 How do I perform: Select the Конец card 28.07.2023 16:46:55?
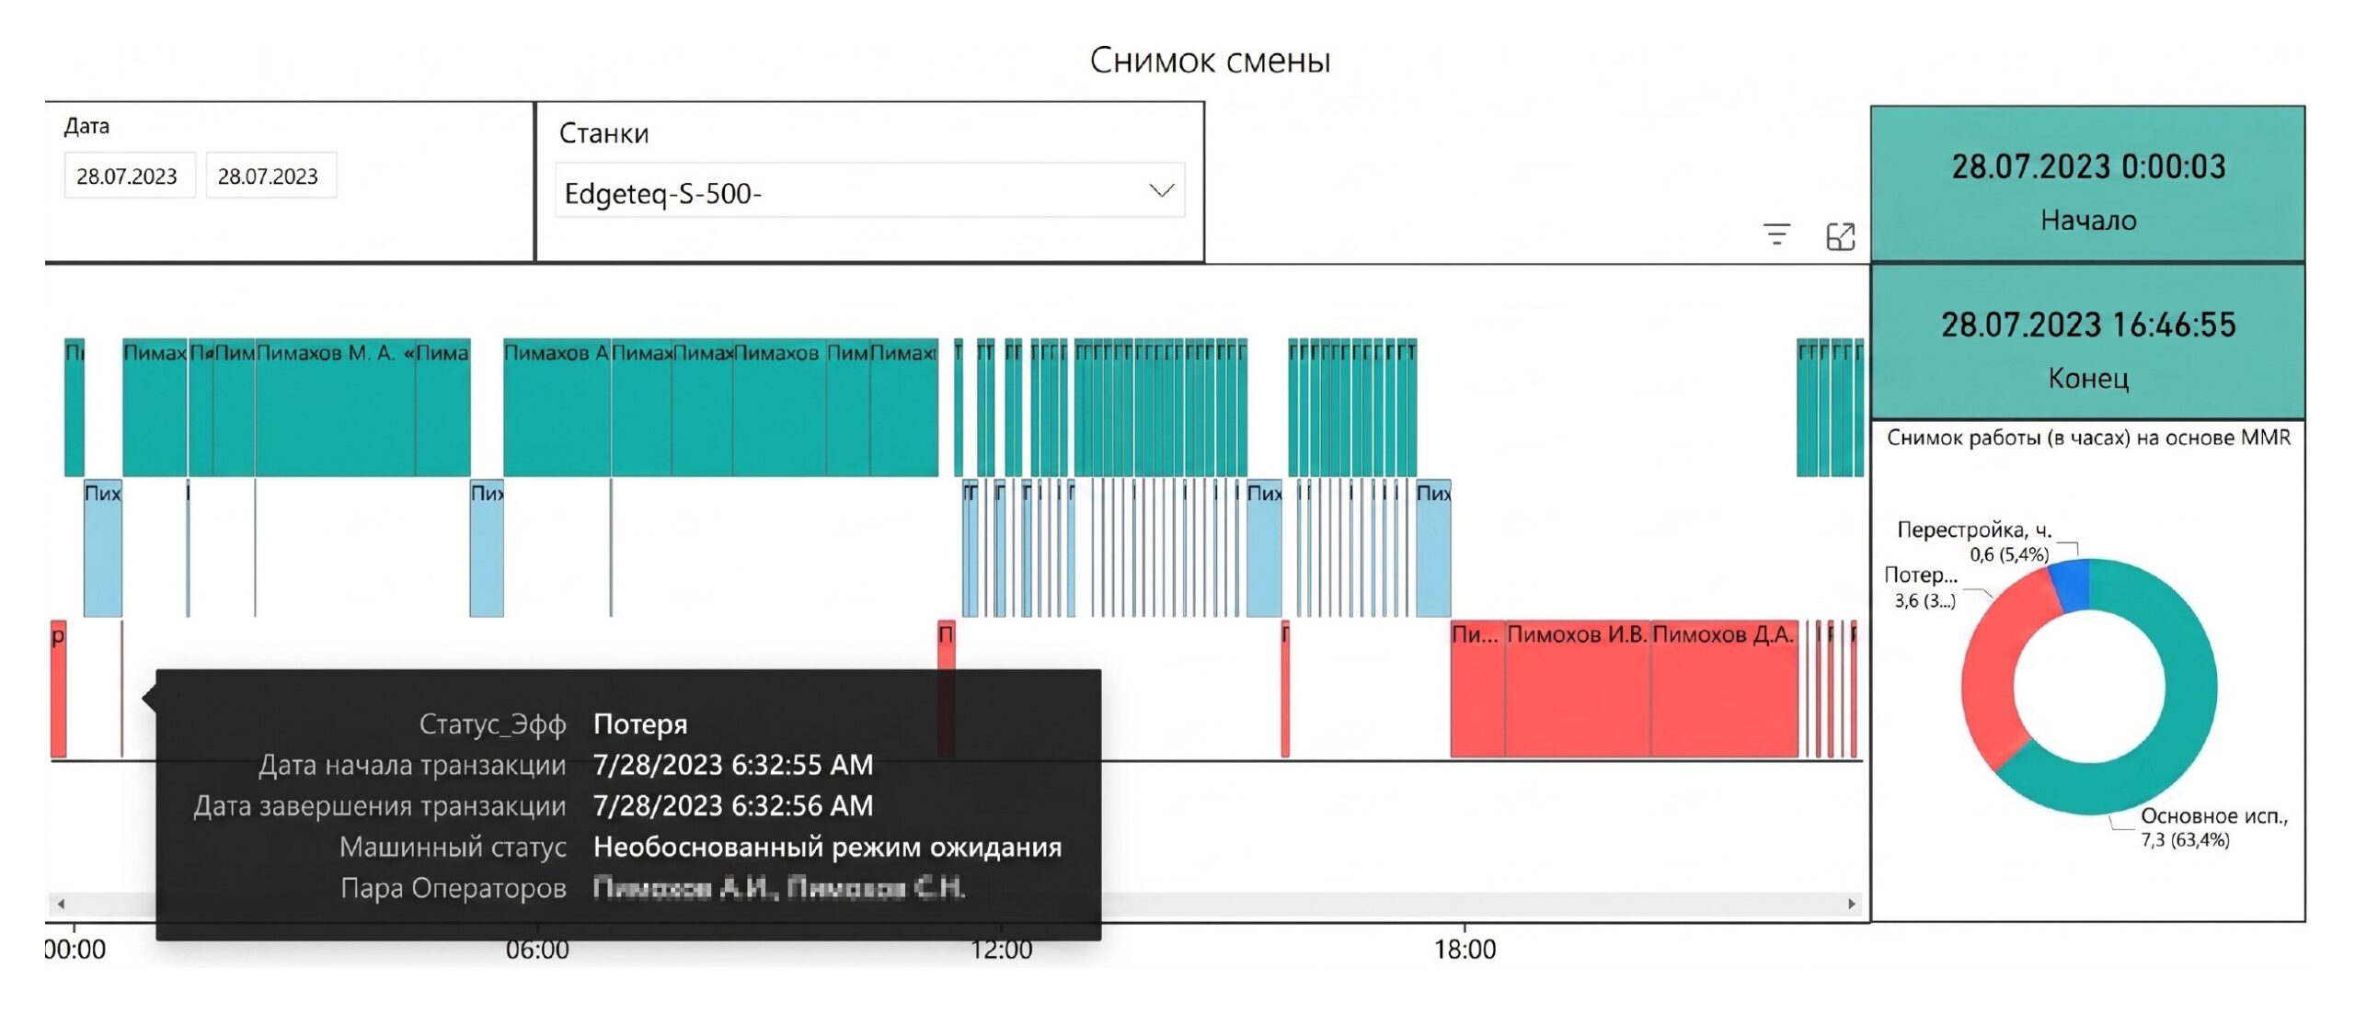[2087, 342]
